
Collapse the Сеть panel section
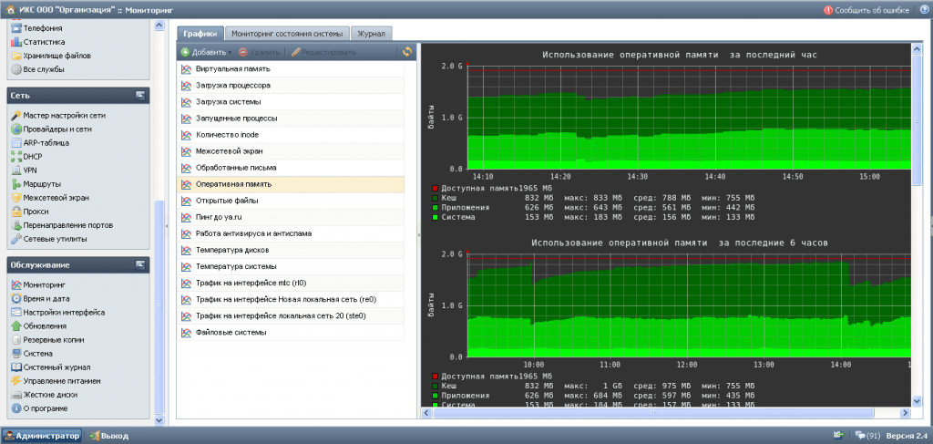click(x=139, y=95)
